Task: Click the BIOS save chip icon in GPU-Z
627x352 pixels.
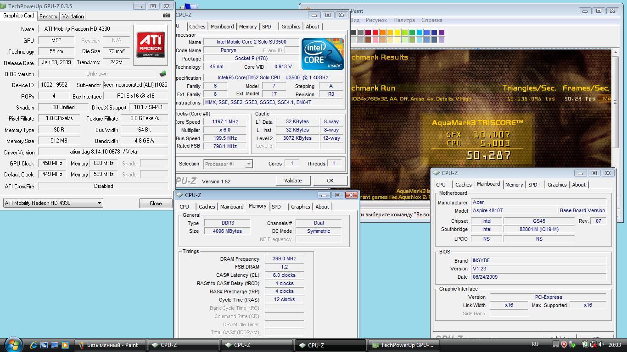Action: [x=163, y=73]
